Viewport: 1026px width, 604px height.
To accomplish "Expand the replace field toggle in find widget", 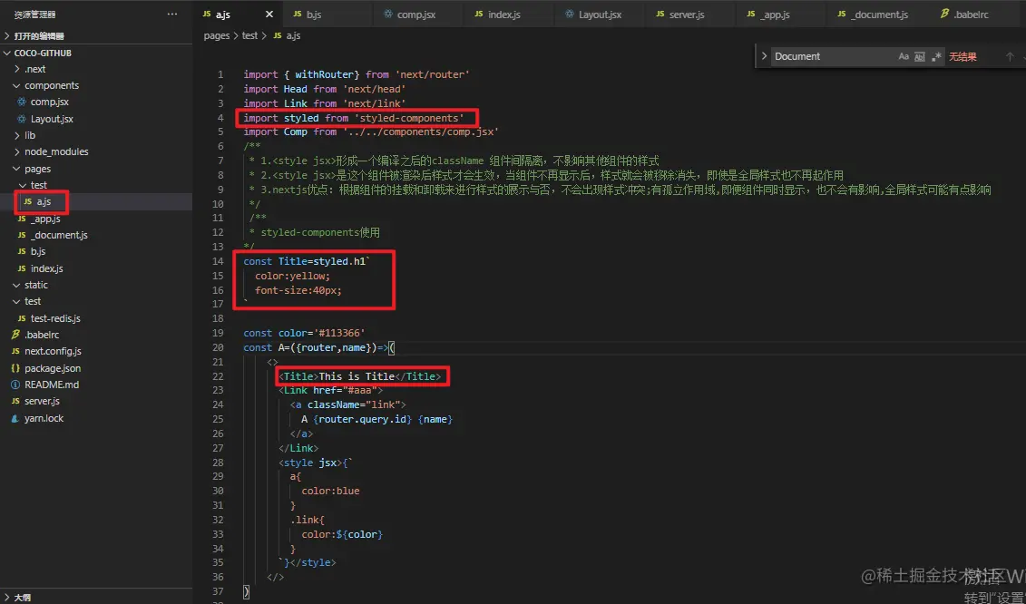I will [x=764, y=56].
